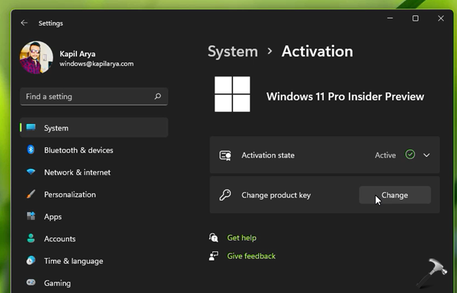Image resolution: width=457 pixels, height=293 pixels.
Task: Click the Time & language globe icon
Action: tap(30, 261)
